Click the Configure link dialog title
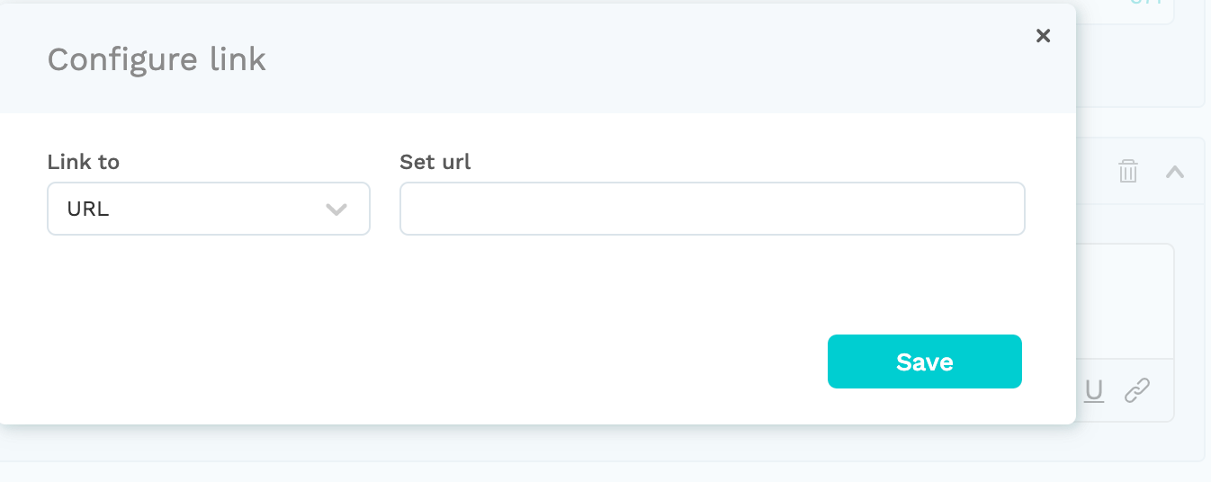This screenshot has height=482, width=1211. coord(157,59)
